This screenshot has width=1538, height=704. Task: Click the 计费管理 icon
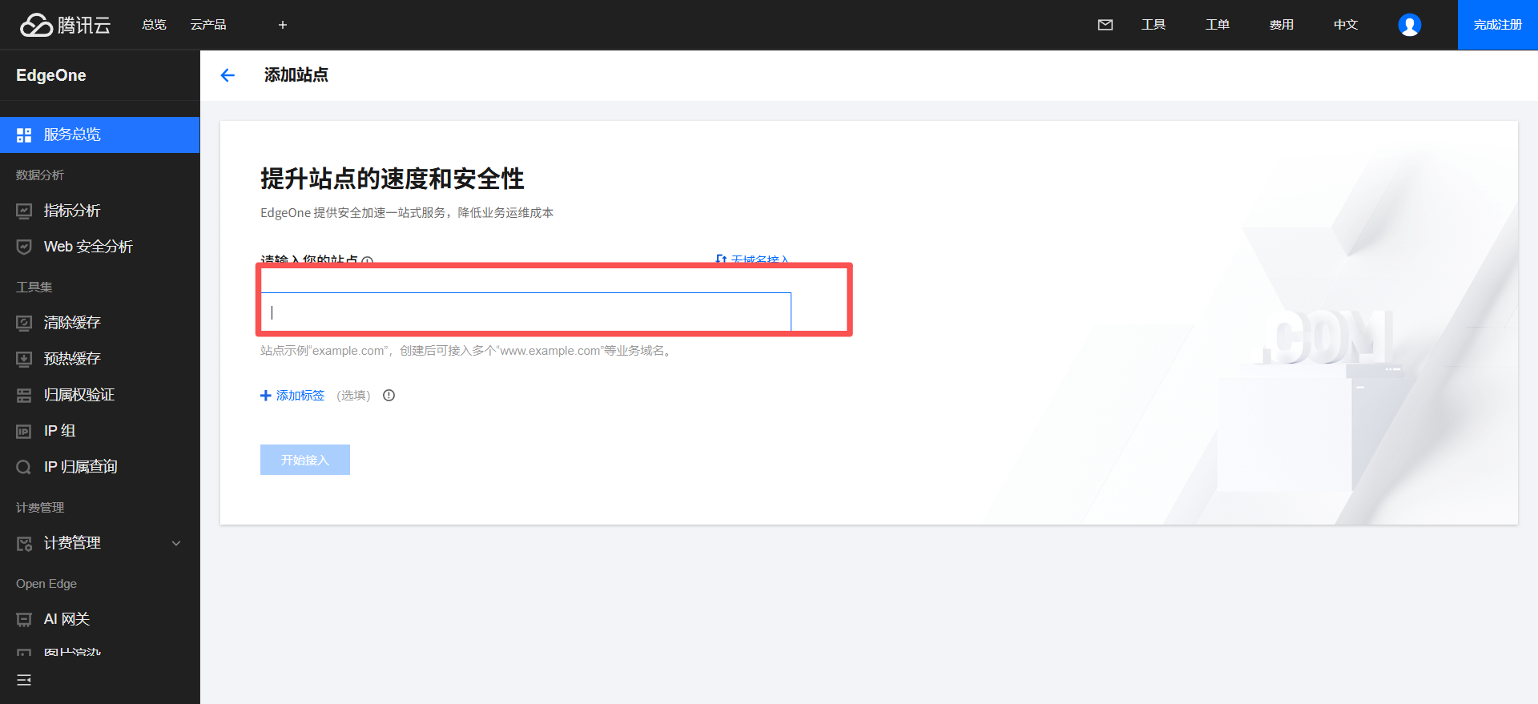pos(24,543)
